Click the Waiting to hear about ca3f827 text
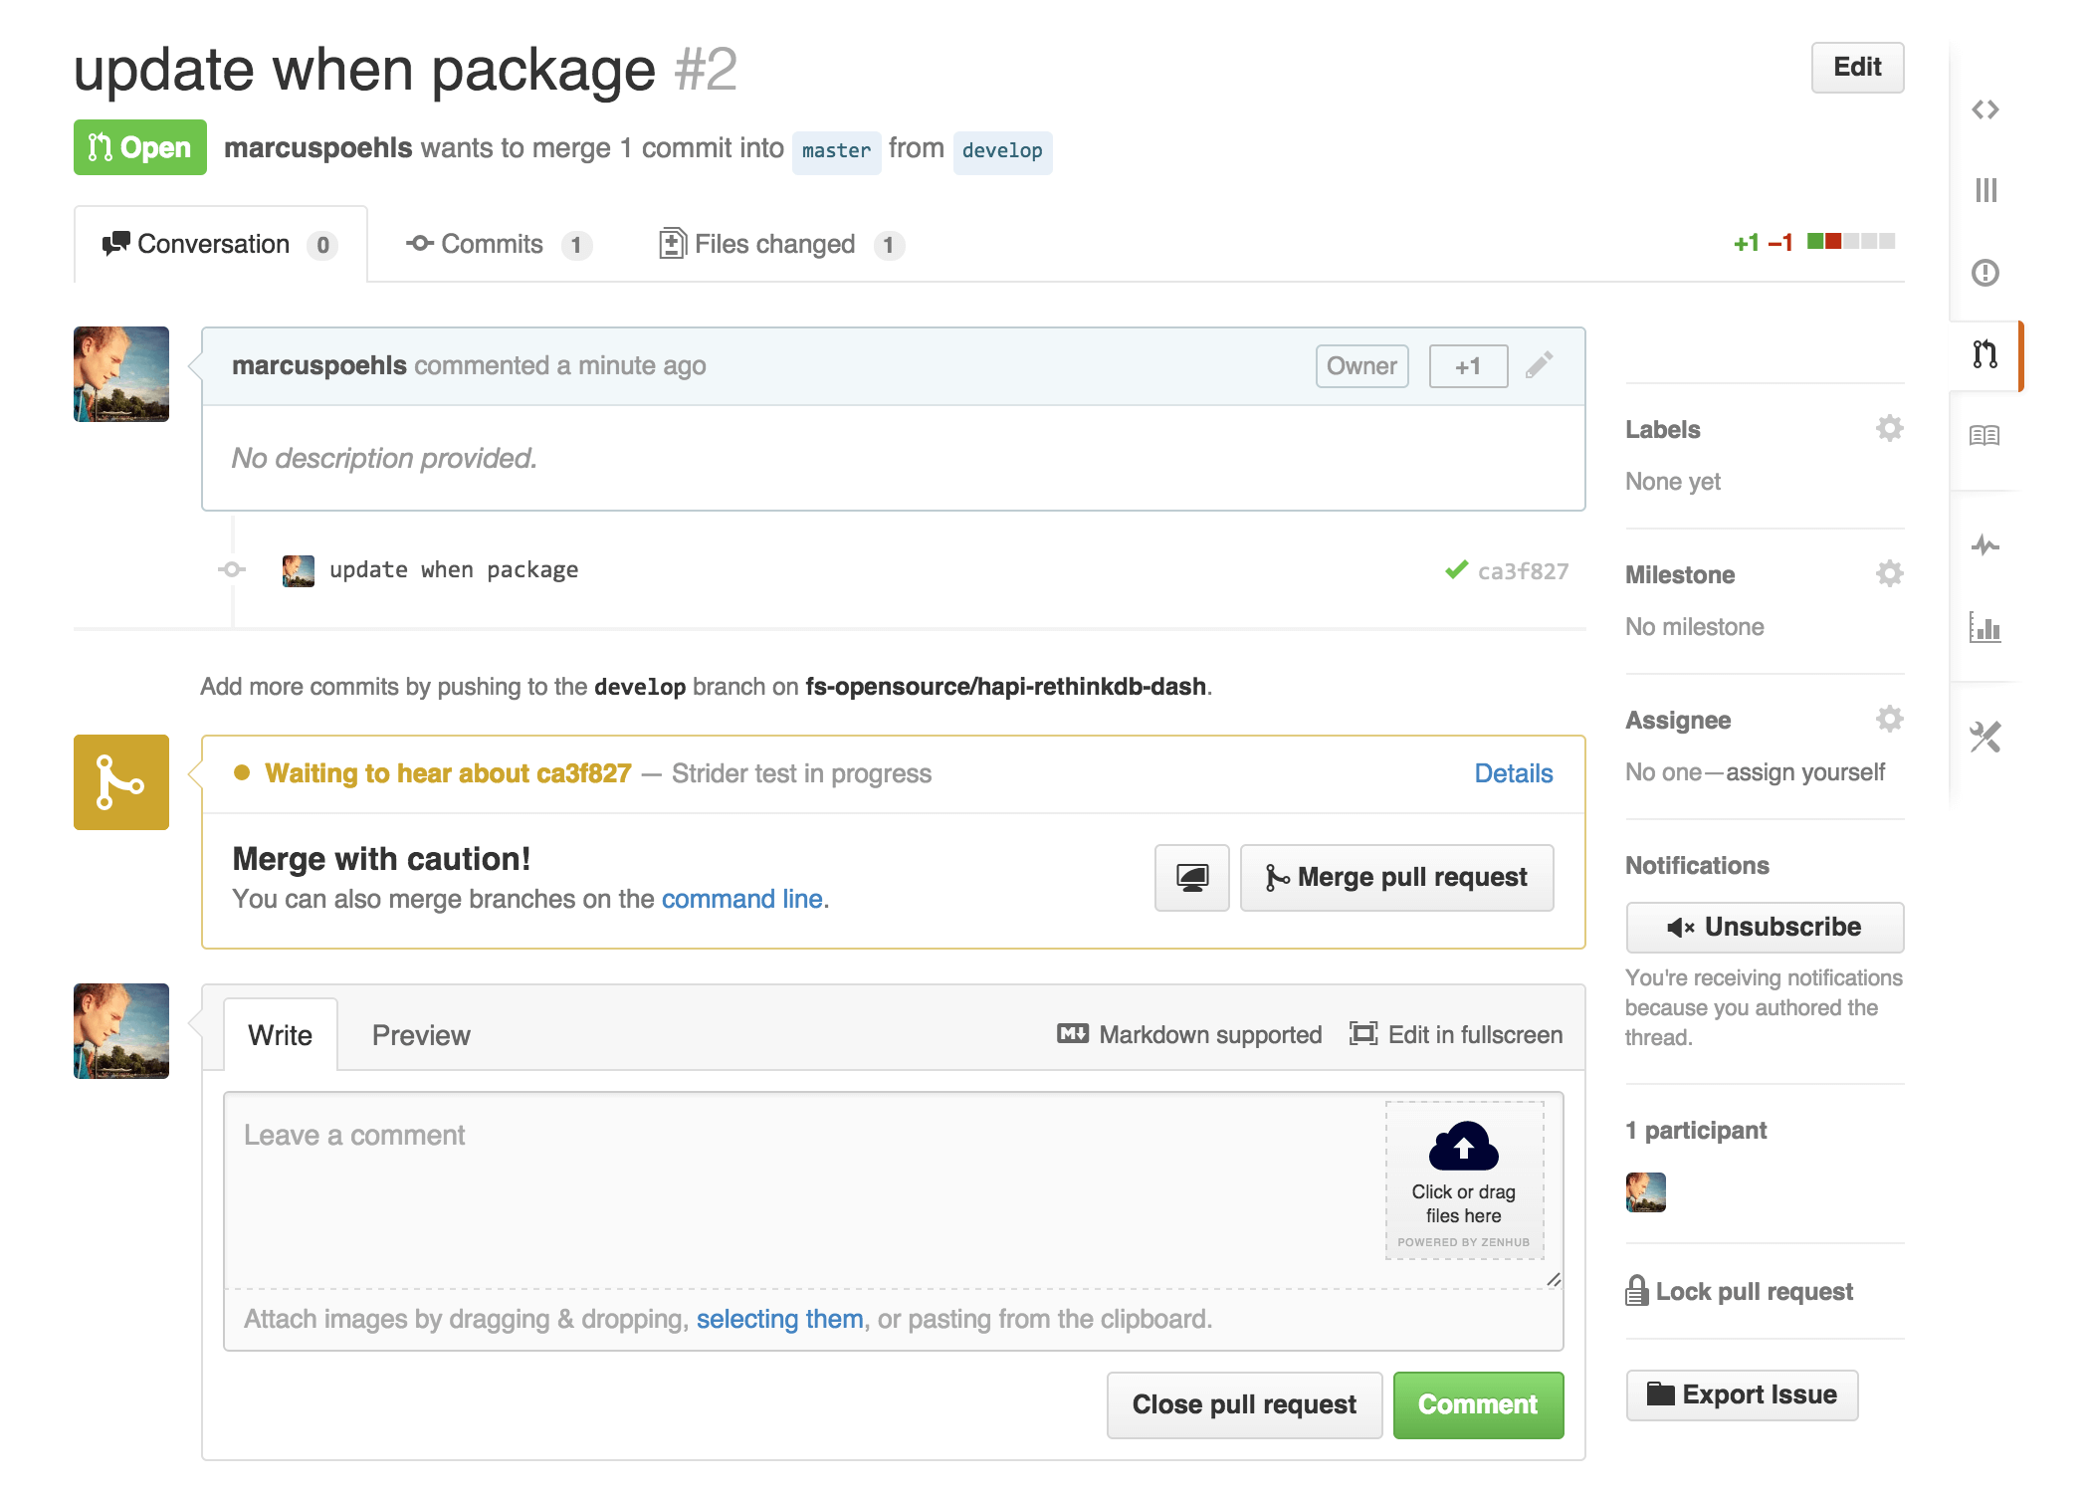This screenshot has width=2088, height=1499. 448,773
